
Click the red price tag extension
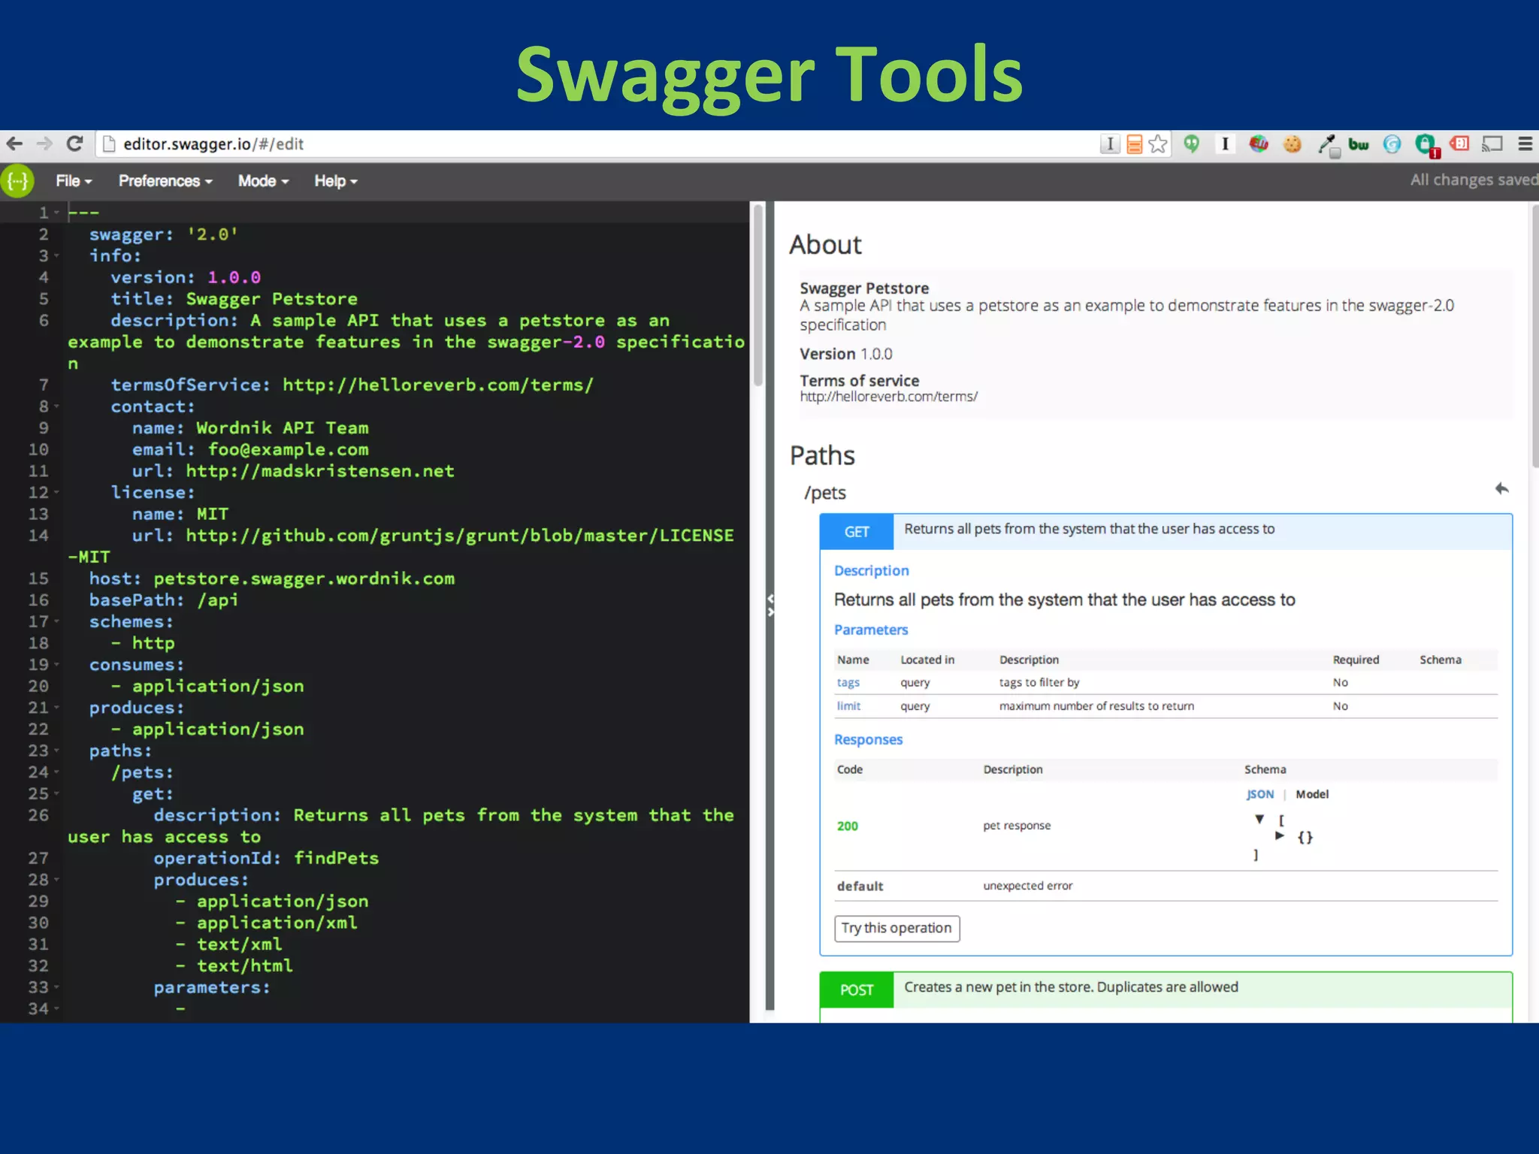(x=1459, y=143)
